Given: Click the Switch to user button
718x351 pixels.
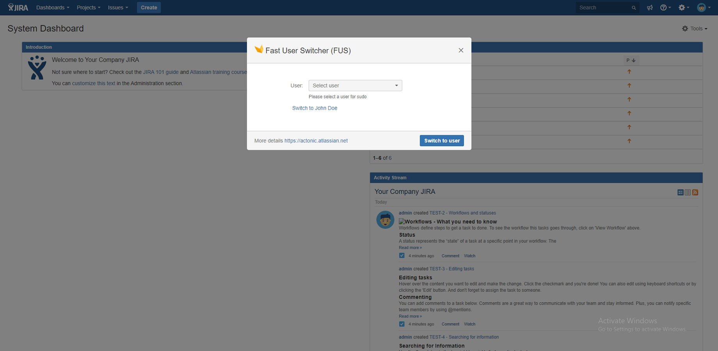Looking at the screenshot, I should pyautogui.click(x=442, y=140).
